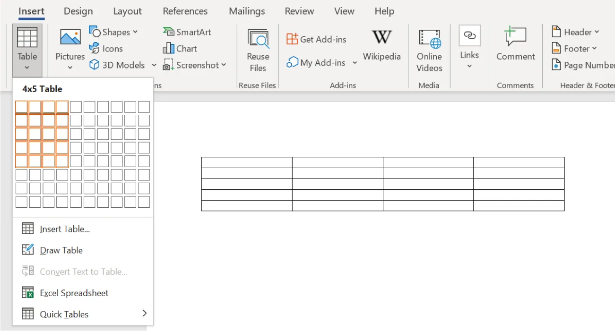Open the Mailings ribbon tab
The image size is (615, 331).
point(246,11)
